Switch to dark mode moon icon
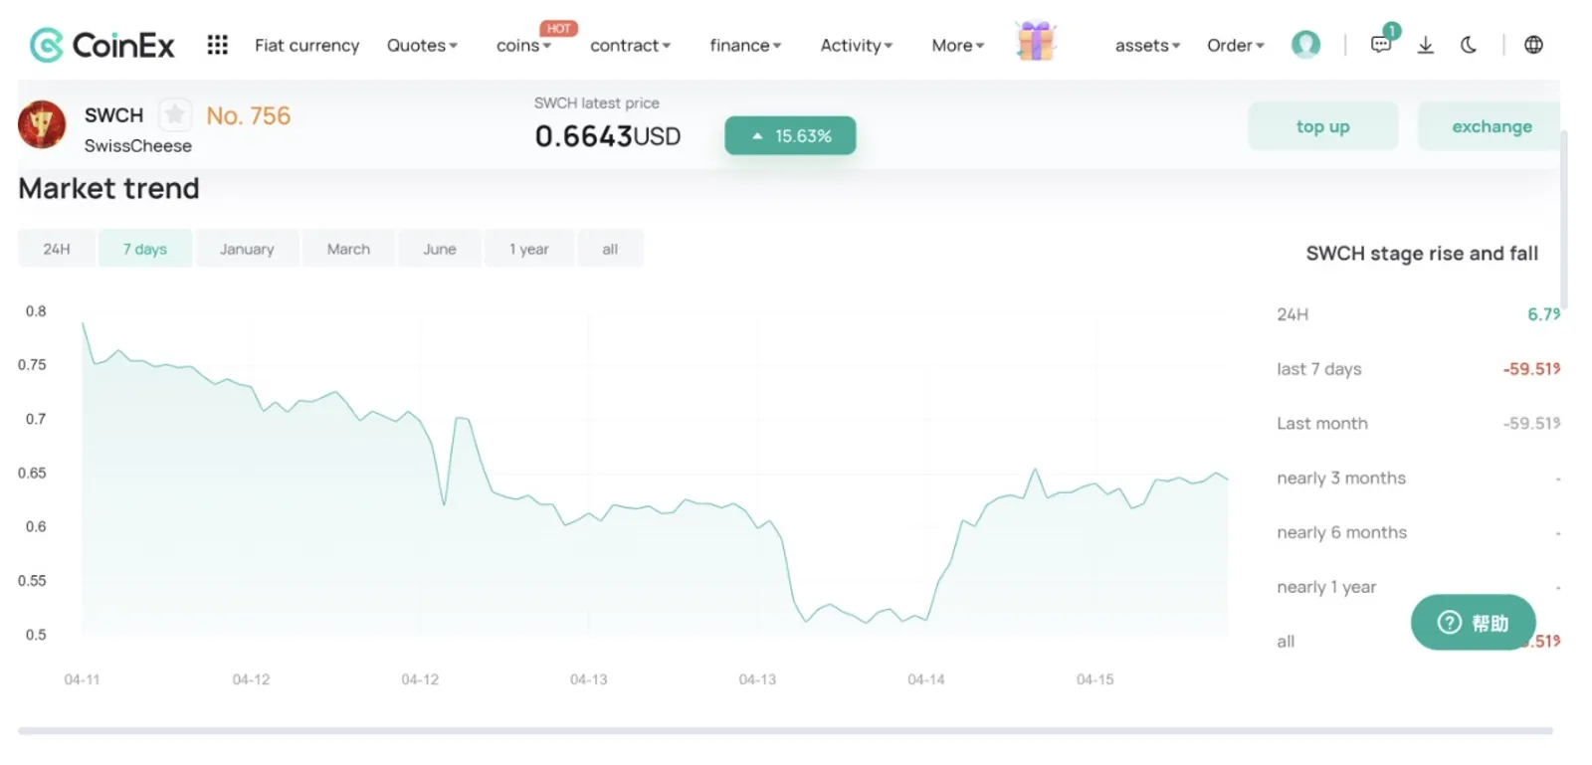1592x765 pixels. point(1469,45)
